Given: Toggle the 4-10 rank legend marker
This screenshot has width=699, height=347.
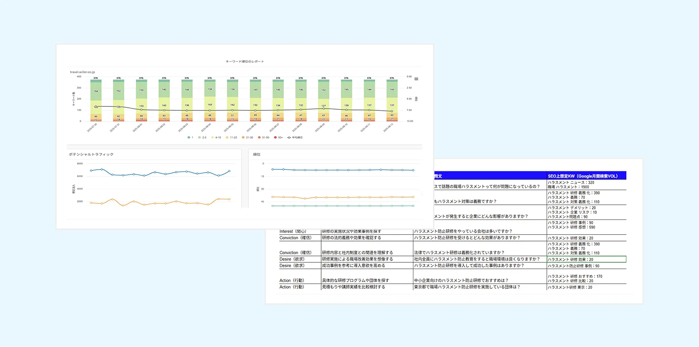Looking at the screenshot, I should [212, 138].
